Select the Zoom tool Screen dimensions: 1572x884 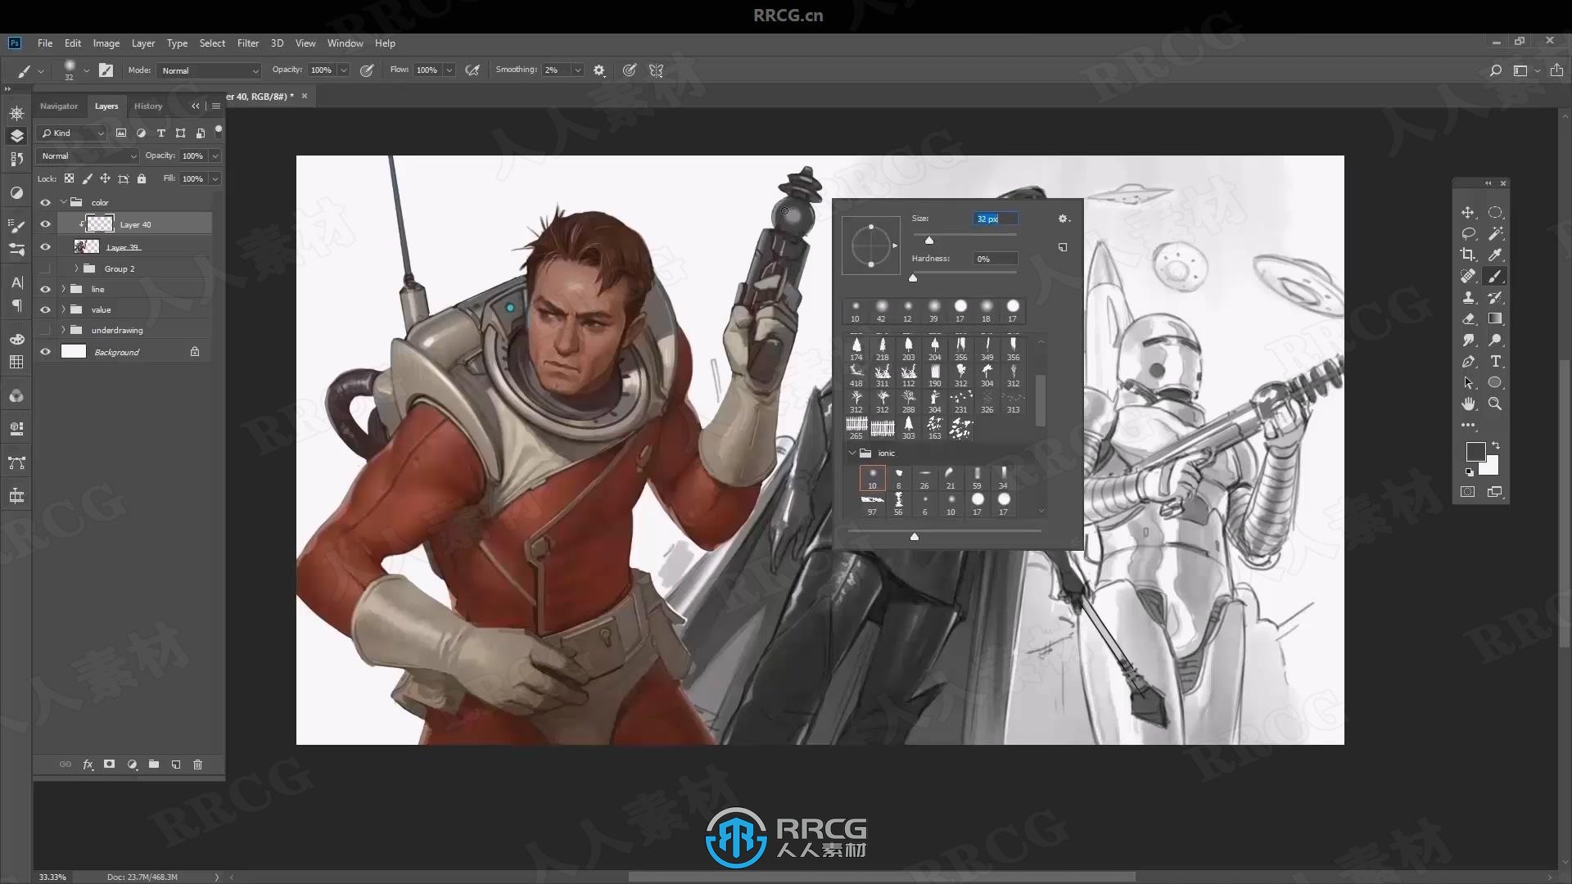click(1495, 404)
